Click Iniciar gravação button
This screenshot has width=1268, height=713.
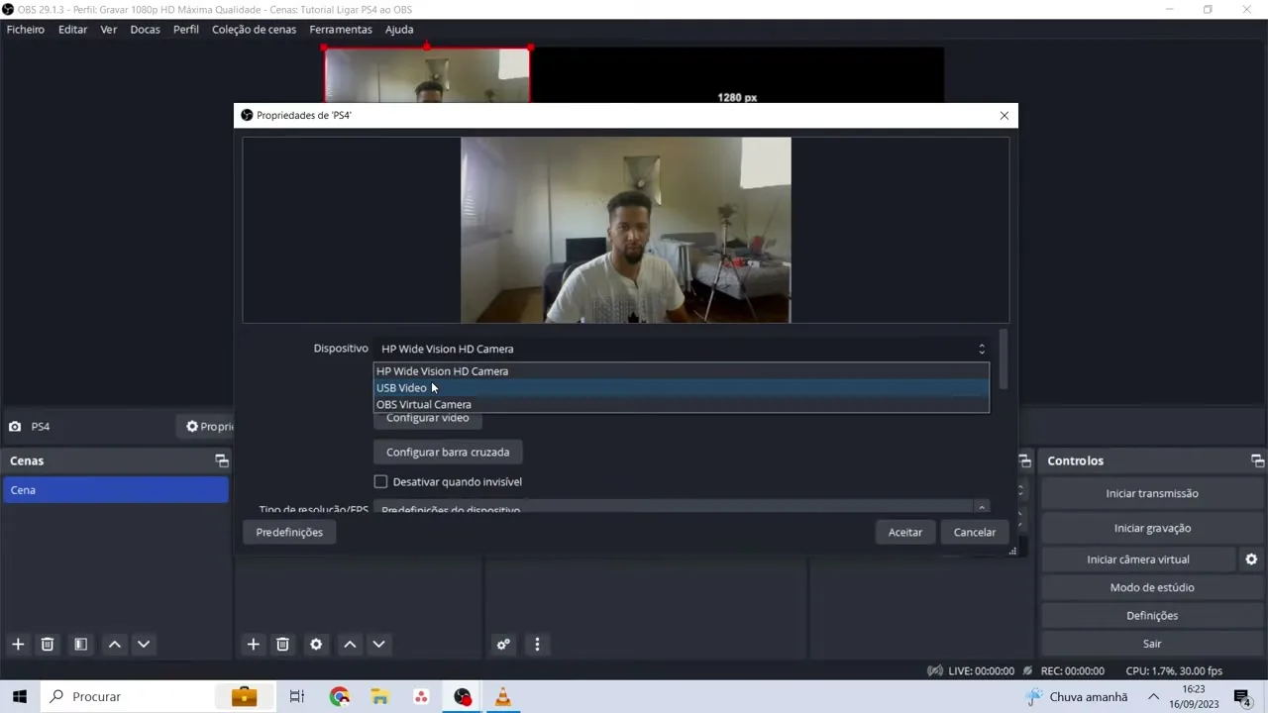click(x=1152, y=528)
